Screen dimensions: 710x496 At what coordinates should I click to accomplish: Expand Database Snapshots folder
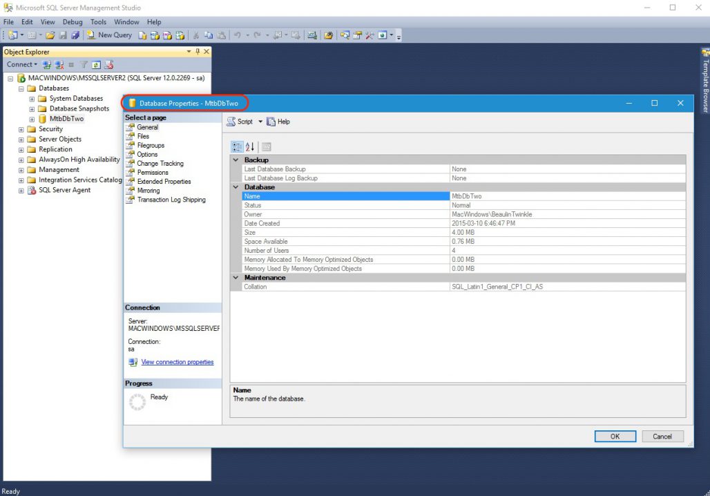click(32, 109)
